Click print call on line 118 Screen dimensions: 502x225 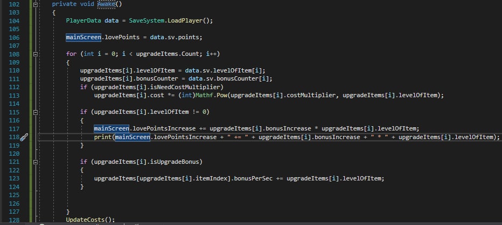(103, 137)
